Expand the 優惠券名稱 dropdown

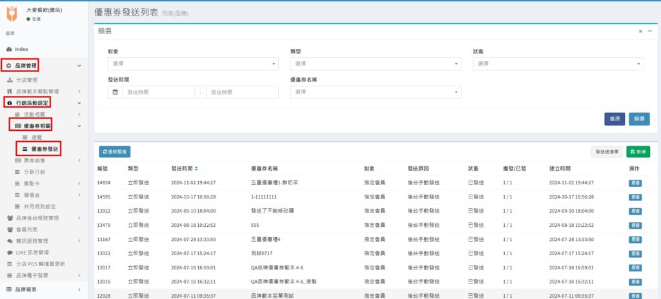pyautogui.click(x=376, y=92)
